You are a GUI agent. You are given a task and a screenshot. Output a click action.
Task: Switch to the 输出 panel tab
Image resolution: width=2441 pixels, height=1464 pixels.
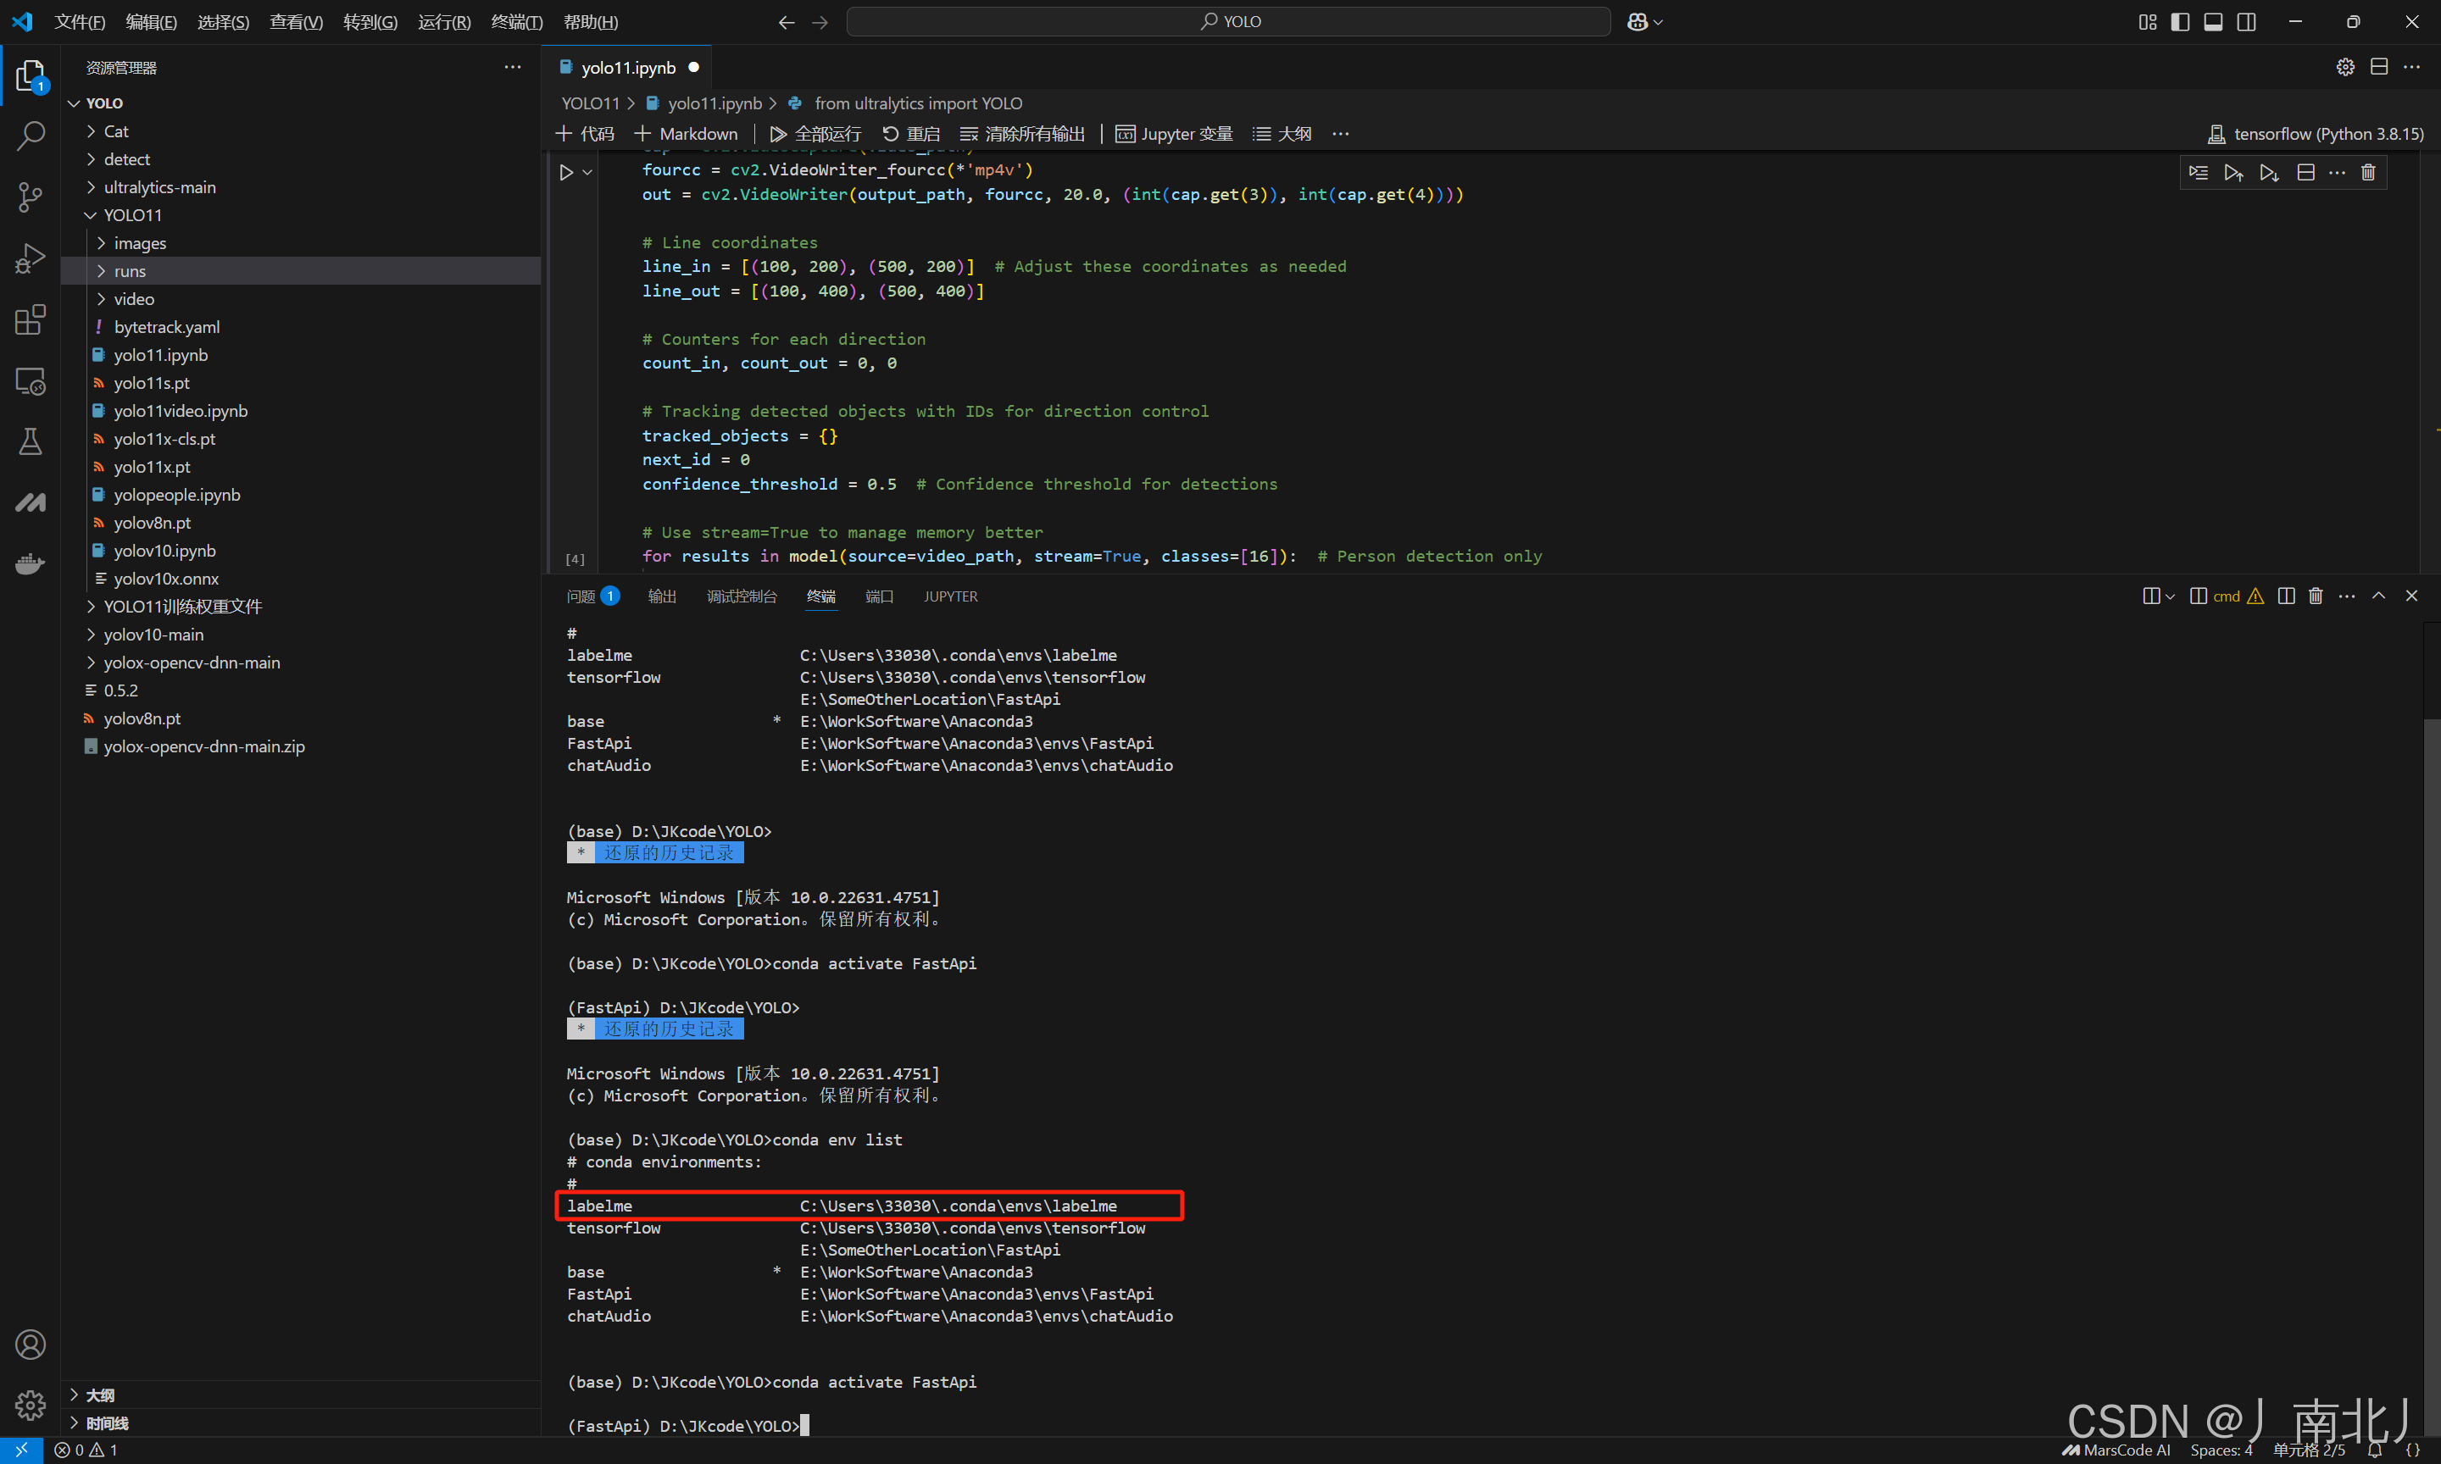pos(661,596)
